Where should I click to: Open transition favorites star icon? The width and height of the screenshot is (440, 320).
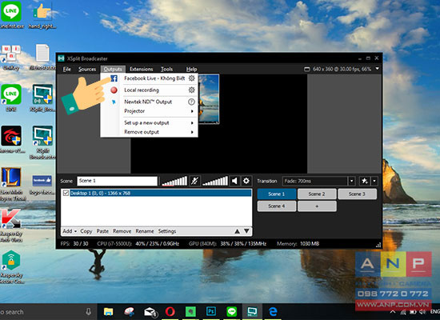coord(365,181)
